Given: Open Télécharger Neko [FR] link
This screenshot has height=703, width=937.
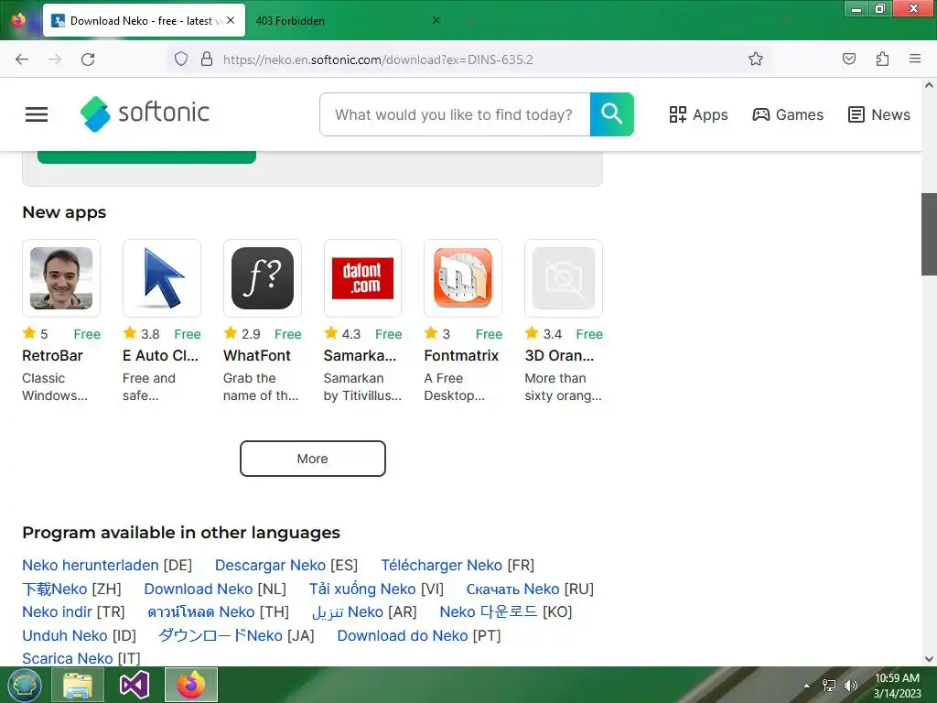Looking at the screenshot, I should (x=442, y=565).
